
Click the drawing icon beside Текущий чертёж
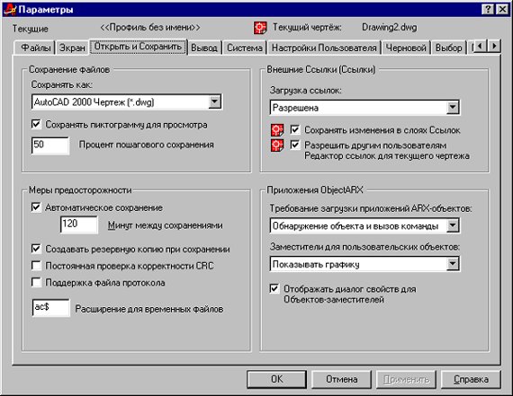260,28
